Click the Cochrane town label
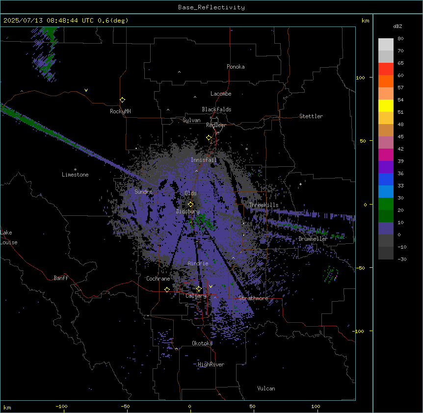423x413 pixels. (158, 279)
